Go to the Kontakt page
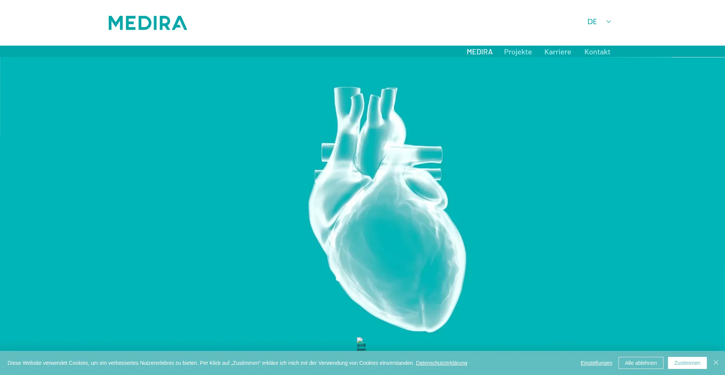Viewport: 725px width, 375px height. (x=597, y=52)
